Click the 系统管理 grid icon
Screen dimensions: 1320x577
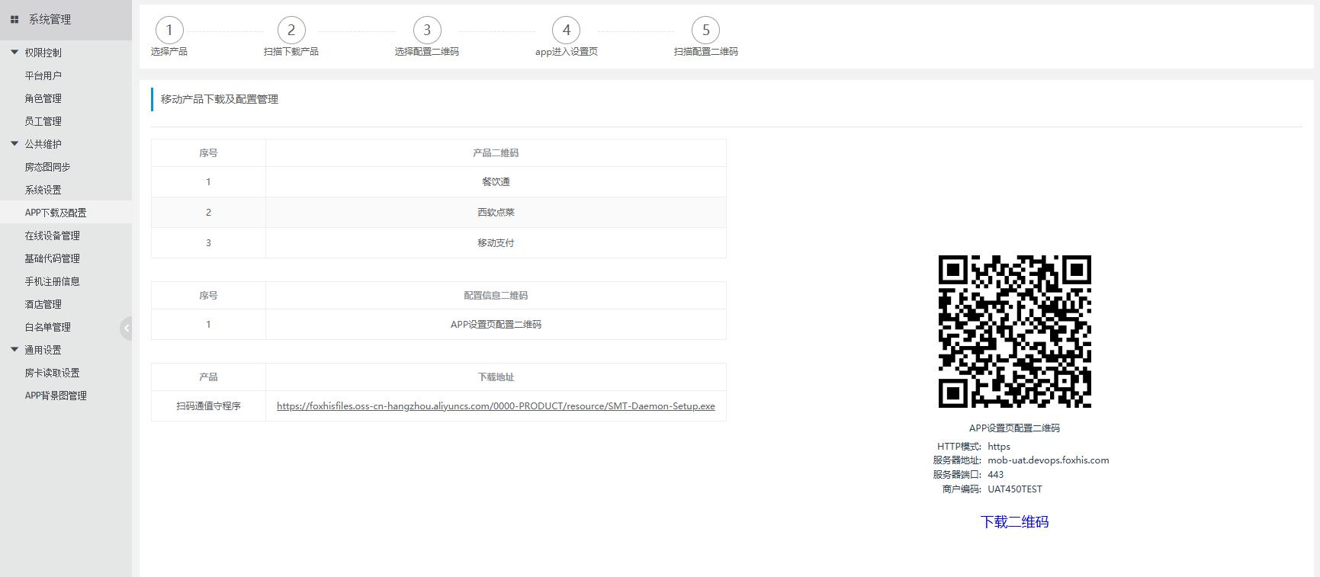(x=14, y=20)
